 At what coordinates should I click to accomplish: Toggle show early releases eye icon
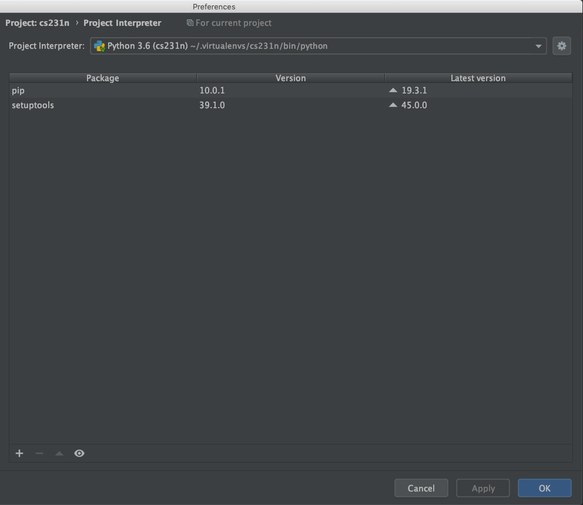coord(79,453)
